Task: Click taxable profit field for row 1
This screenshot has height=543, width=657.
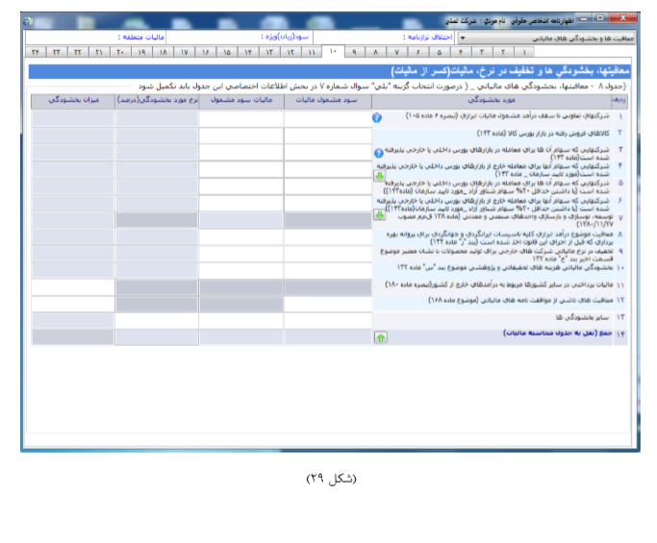Action: coord(327,118)
